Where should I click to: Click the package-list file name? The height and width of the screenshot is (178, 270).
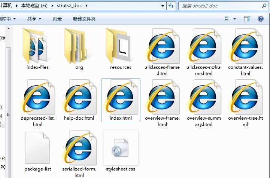tap(38, 169)
